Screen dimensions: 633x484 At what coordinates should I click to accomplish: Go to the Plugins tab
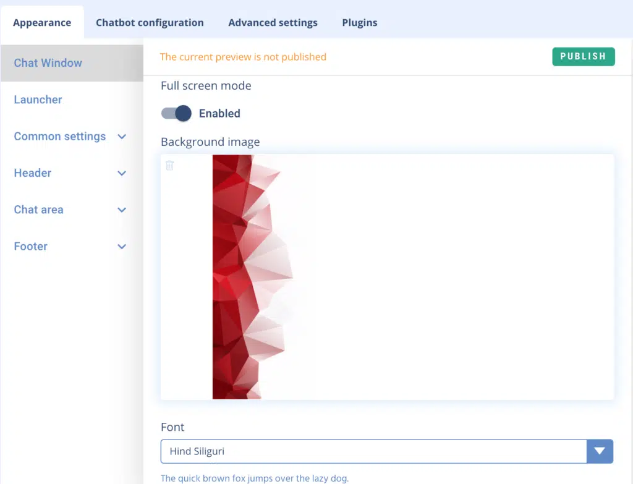coord(359,23)
